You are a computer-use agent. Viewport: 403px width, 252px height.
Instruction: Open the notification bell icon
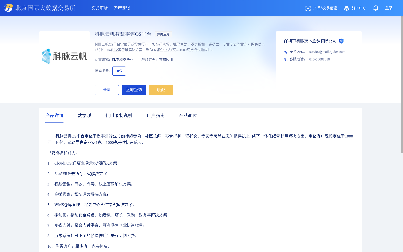376,8
